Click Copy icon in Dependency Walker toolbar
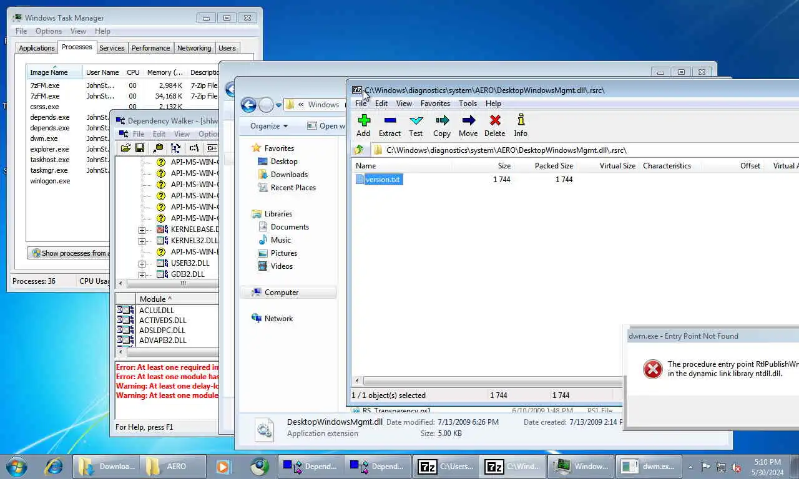The width and height of the screenshot is (799, 479). [159, 148]
